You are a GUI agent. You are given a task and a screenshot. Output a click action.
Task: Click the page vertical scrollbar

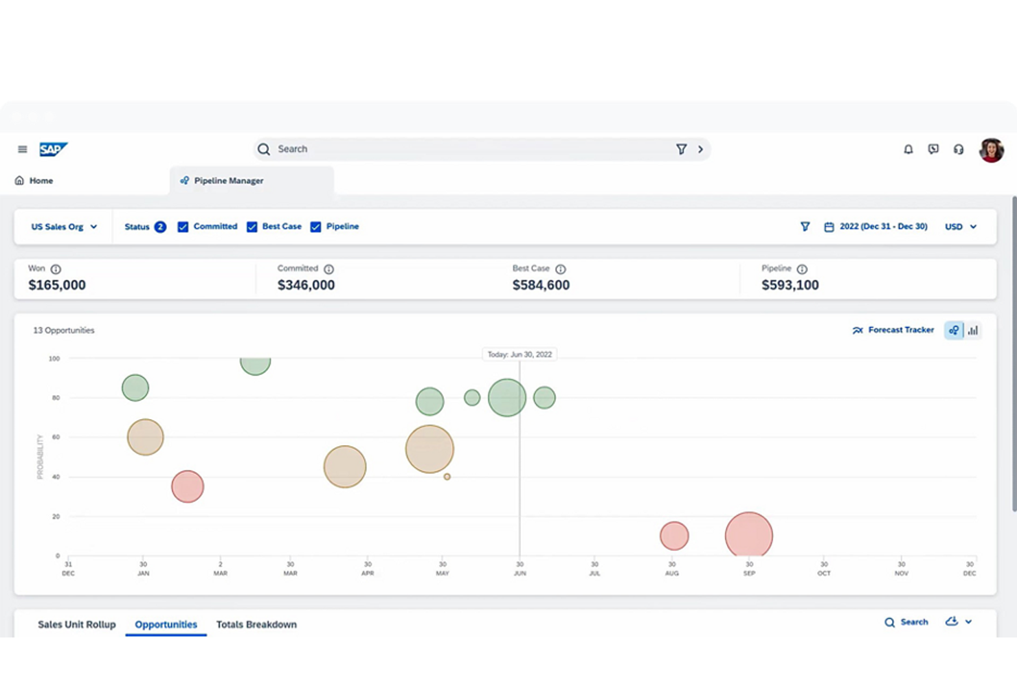[1014, 354]
